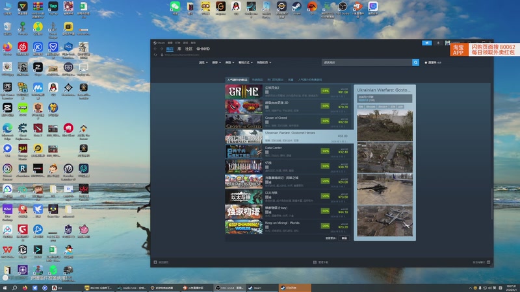520x292 pixels.
Task: Click the orange highlighted friends list taskbar button
Action: pyautogui.click(x=294, y=287)
